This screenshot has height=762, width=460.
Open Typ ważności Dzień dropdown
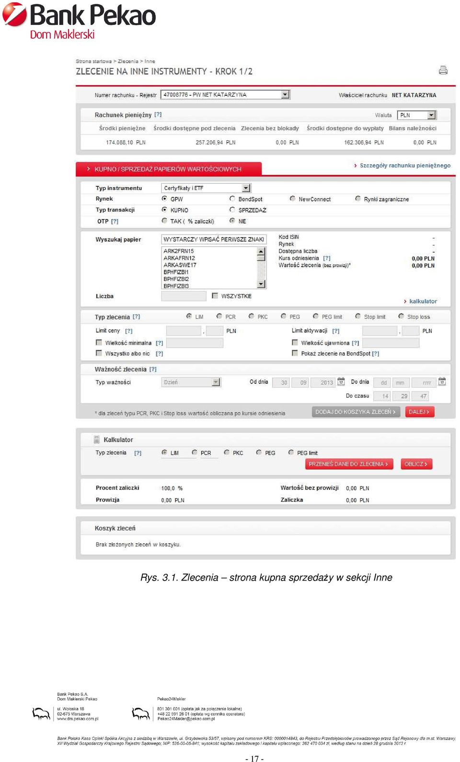tap(216, 382)
